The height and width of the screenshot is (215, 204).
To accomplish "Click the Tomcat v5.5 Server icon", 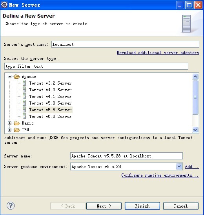I will [x=24, y=110].
